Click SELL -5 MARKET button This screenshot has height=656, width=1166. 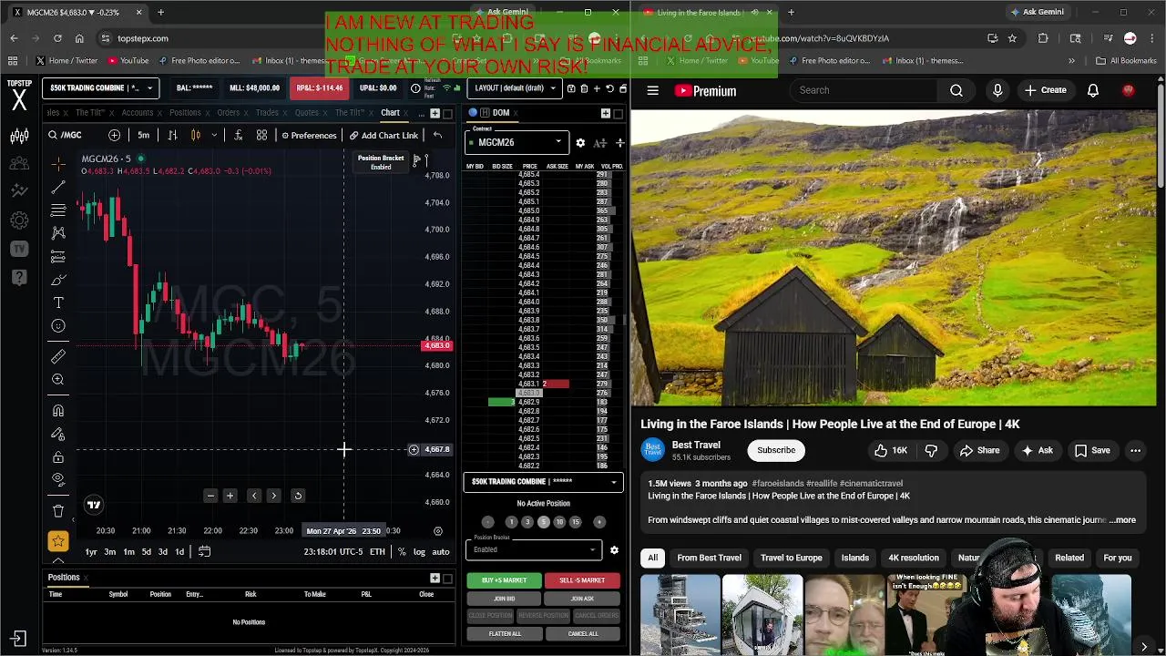point(582,580)
